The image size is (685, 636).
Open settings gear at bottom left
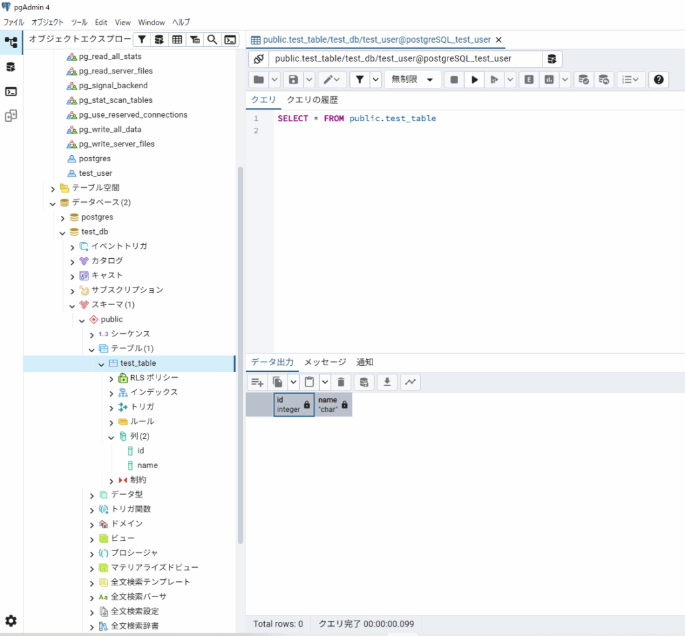click(11, 621)
